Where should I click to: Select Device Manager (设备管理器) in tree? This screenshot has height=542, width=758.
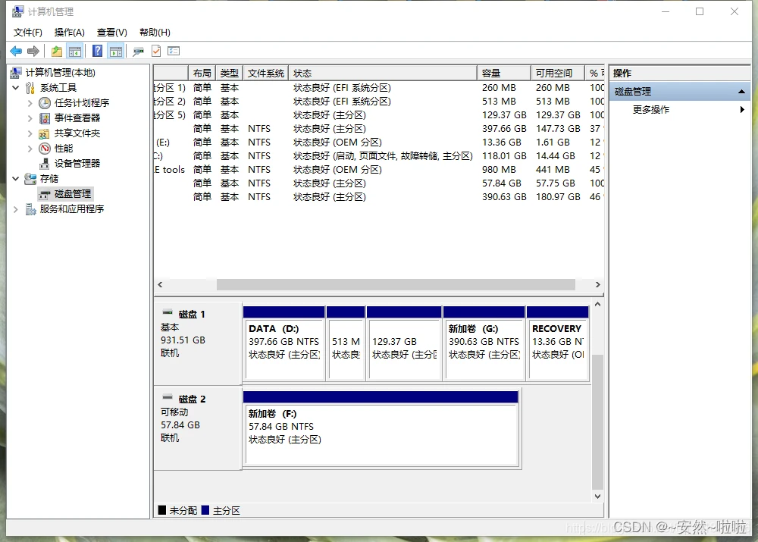point(77,164)
